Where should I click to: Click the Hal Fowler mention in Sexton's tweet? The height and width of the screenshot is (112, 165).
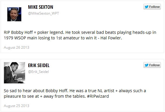111,38
